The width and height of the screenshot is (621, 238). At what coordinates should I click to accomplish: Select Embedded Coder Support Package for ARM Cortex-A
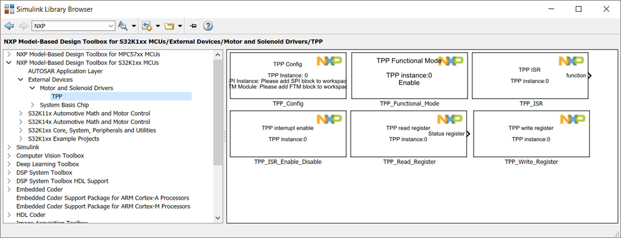[x=103, y=198]
